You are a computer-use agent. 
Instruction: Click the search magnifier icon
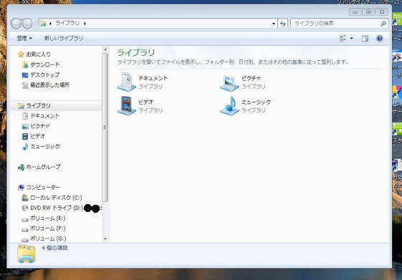[x=383, y=24]
